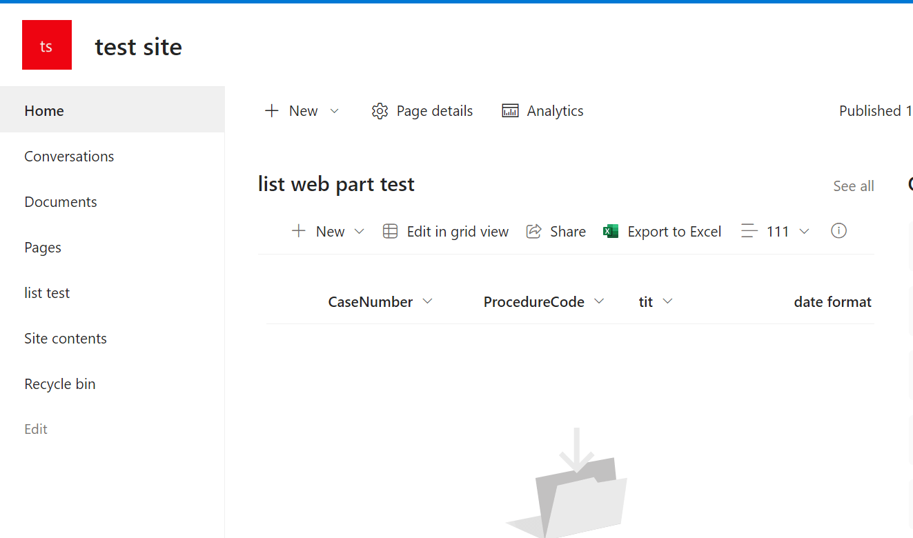Open Site contents in left navigation

click(x=66, y=339)
